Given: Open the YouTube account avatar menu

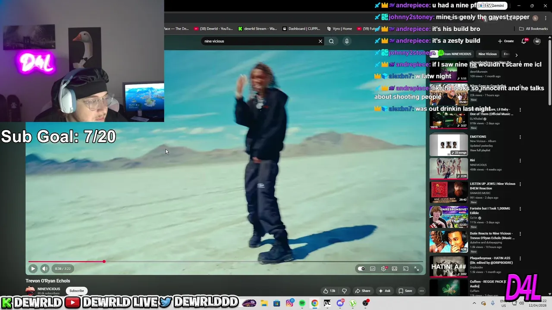Looking at the screenshot, I should [x=537, y=41].
